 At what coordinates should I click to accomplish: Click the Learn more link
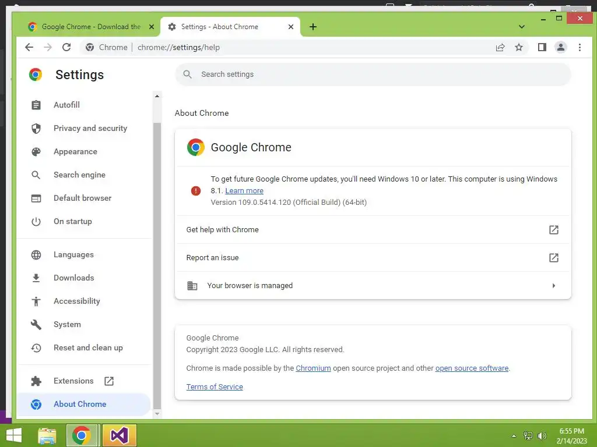tap(244, 190)
